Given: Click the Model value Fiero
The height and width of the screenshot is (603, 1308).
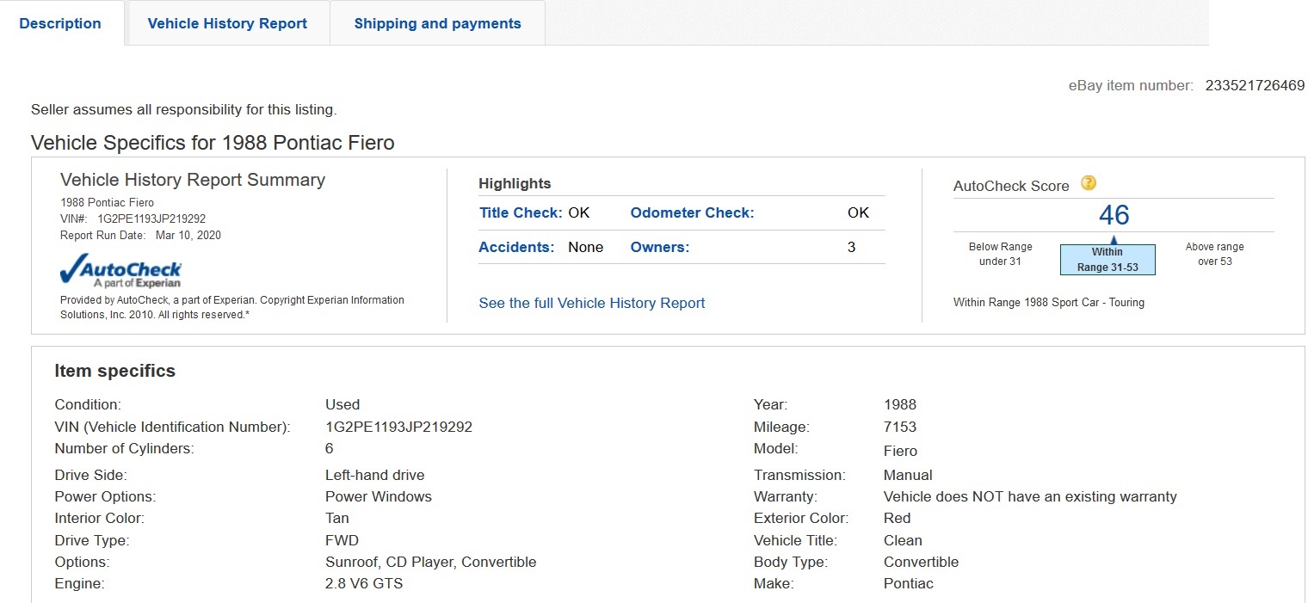Looking at the screenshot, I should click(x=900, y=451).
